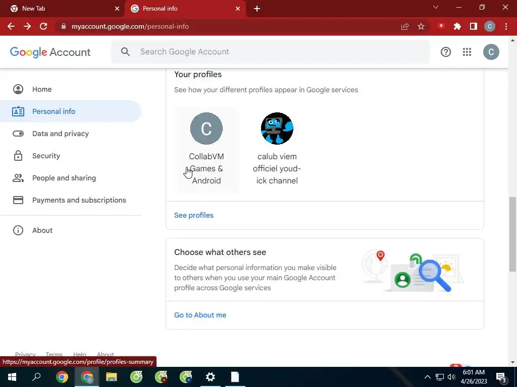Open the tab search chevron
Screen dimensions: 517x387
436,7
